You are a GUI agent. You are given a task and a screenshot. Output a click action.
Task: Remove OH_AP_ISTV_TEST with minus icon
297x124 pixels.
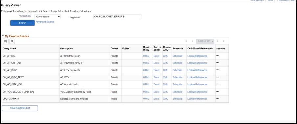click(217, 77)
